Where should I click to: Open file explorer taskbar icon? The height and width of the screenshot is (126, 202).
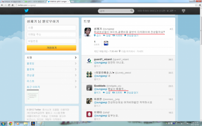tap(26, 124)
